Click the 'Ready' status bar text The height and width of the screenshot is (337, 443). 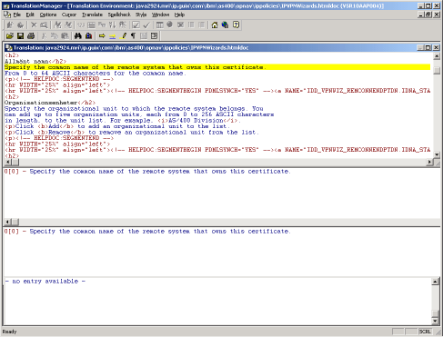point(9,332)
